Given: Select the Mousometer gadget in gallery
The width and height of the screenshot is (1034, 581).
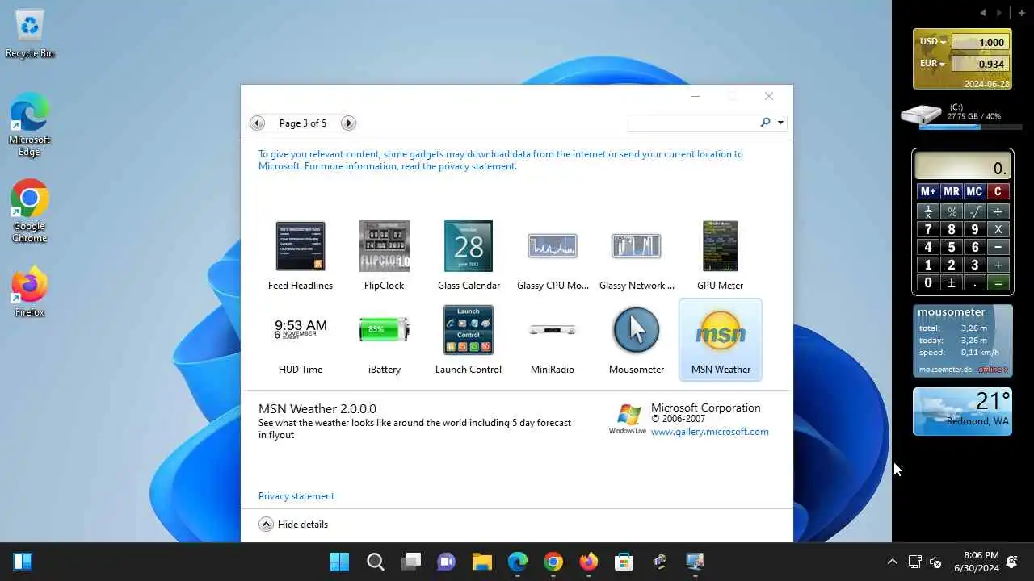Looking at the screenshot, I should tap(637, 339).
